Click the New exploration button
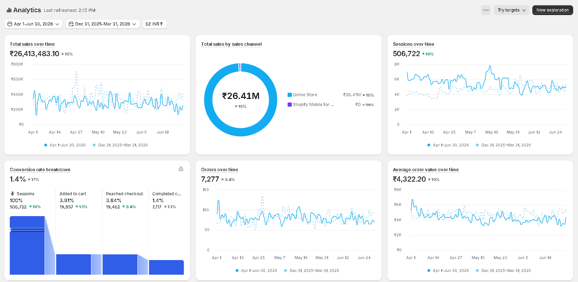The image size is (578, 282). click(x=553, y=10)
